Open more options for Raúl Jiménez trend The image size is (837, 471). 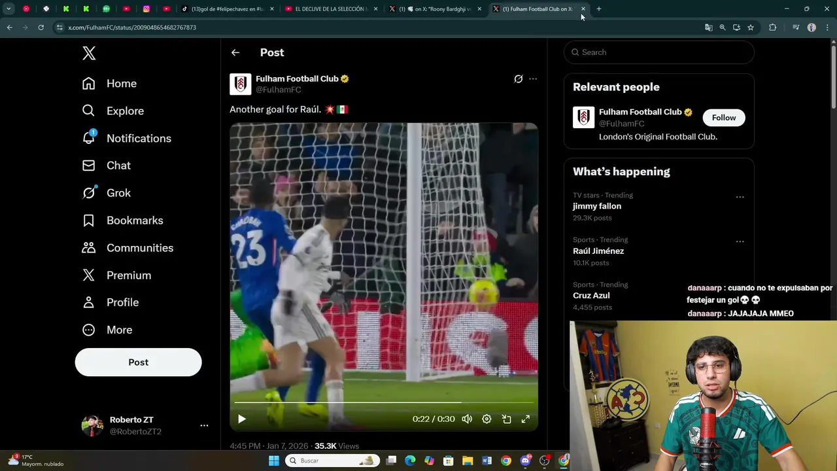click(x=740, y=241)
